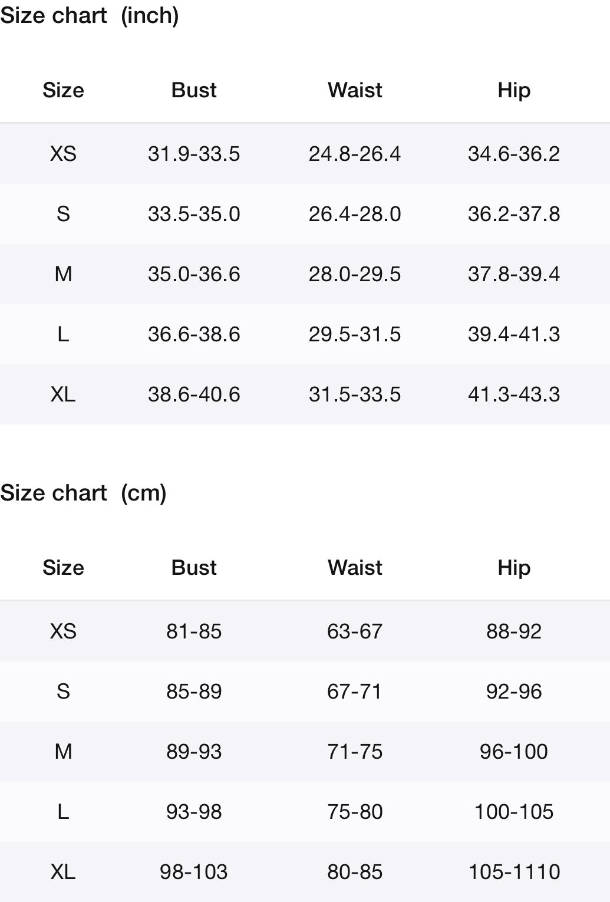Select the Size header in cm chart

coord(63,568)
